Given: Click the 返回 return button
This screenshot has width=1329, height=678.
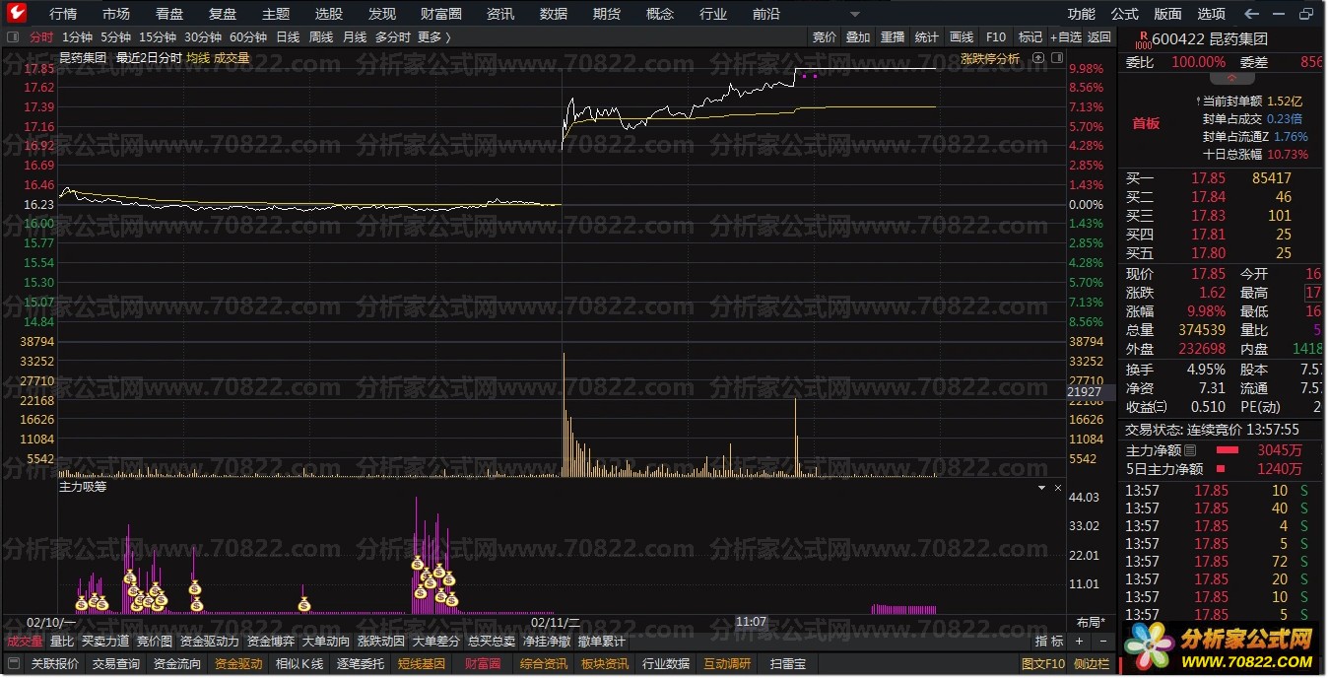Looking at the screenshot, I should 1099,36.
